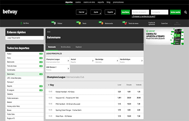Open the Decimal odds format dropdown
This screenshot has width=189, height=121.
click(x=82, y=12)
